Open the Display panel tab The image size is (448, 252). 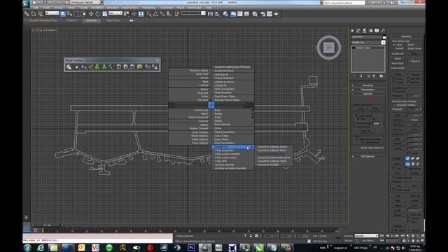tap(377, 31)
